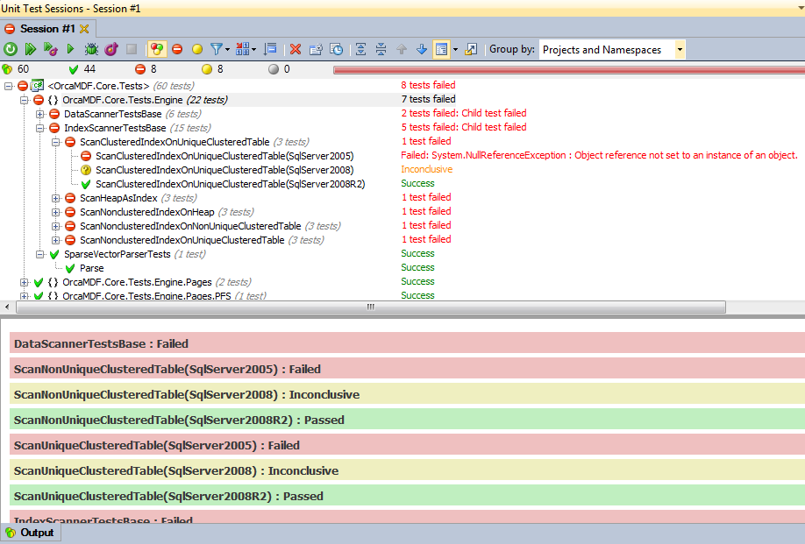Click 'DataScannerTestsBase : Failed' output row
This screenshot has width=805, height=544.
pos(407,343)
